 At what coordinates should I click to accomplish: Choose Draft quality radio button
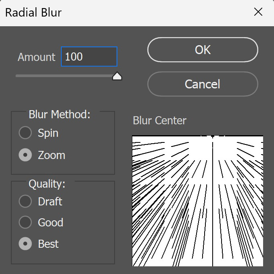25,201
